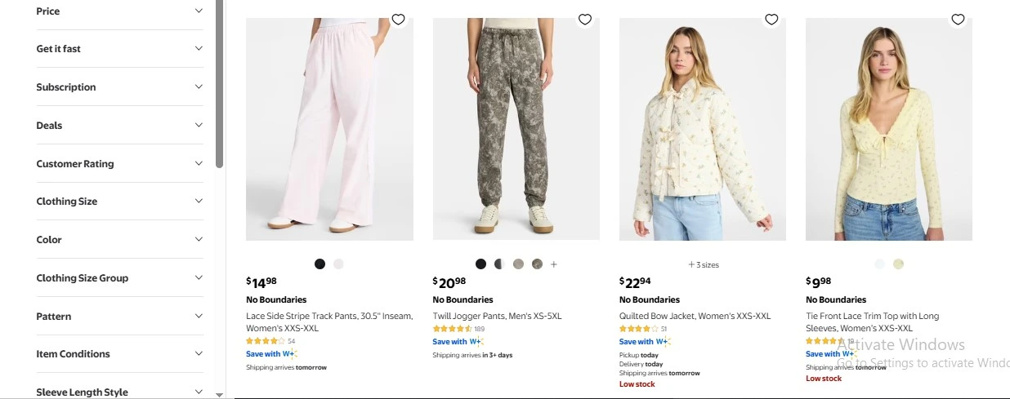Expand the Color filter section
The width and height of the screenshot is (1010, 399).
coord(119,240)
